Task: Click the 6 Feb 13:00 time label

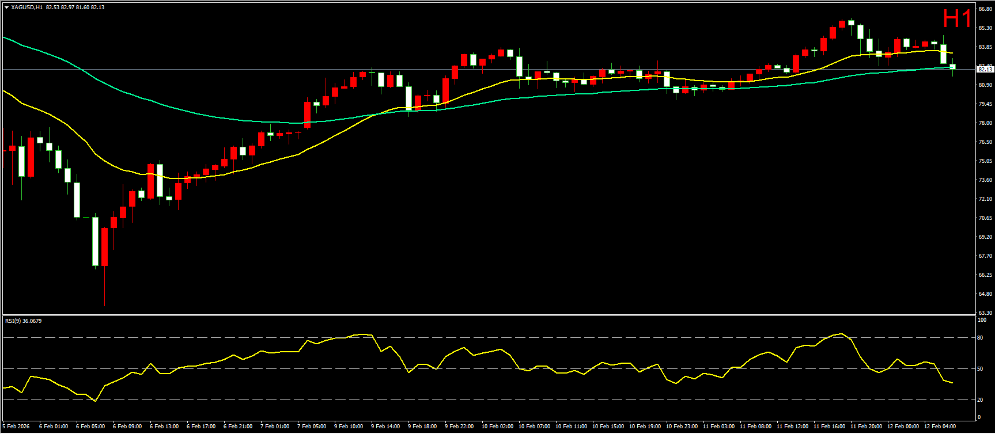Action: pos(164,427)
